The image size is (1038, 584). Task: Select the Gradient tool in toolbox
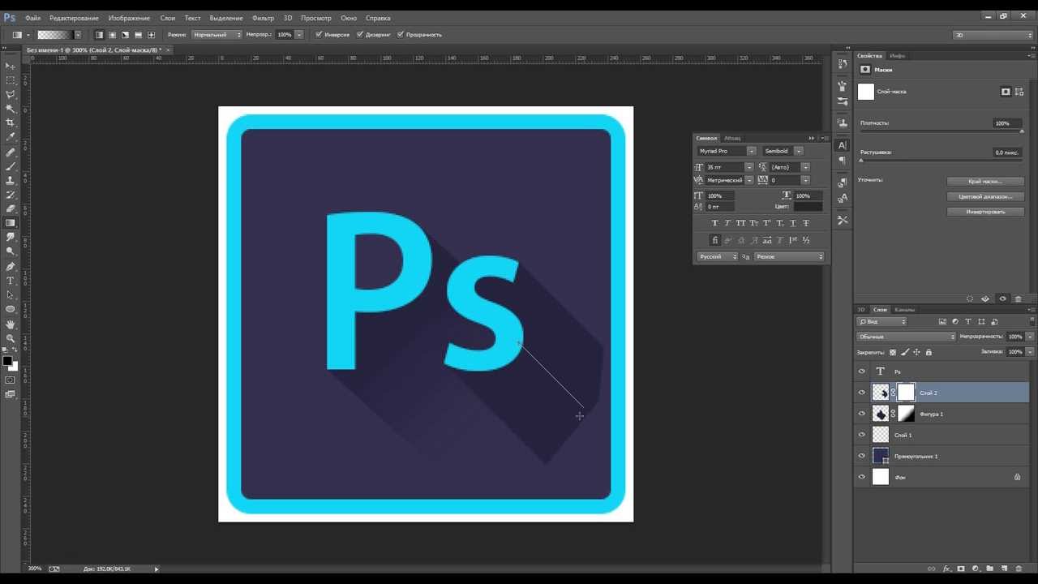coord(11,223)
